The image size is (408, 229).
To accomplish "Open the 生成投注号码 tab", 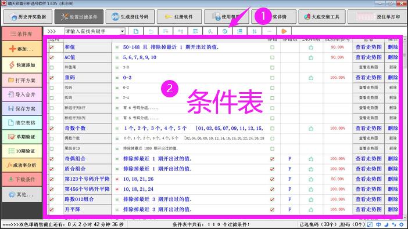I will 130,17.
